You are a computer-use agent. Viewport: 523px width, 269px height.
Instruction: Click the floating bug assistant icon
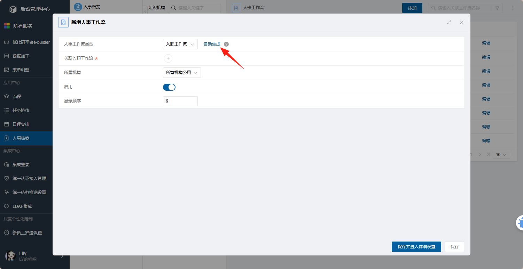[520, 223]
